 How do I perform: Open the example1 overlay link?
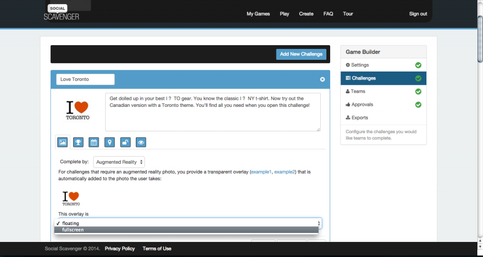click(261, 172)
